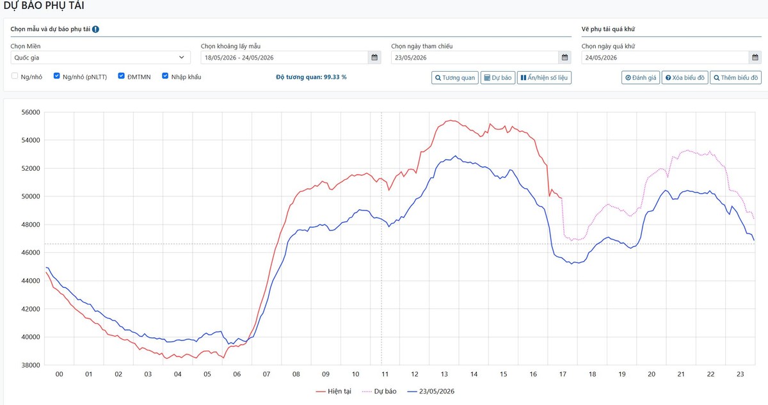This screenshot has height=405, width=768.
Task: Click the Đánh giá button
Action: (640, 77)
